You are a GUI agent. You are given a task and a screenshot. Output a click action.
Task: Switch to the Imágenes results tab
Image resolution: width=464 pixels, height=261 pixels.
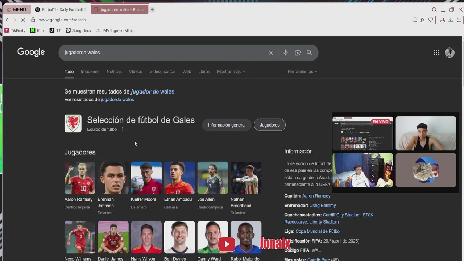tap(90, 72)
